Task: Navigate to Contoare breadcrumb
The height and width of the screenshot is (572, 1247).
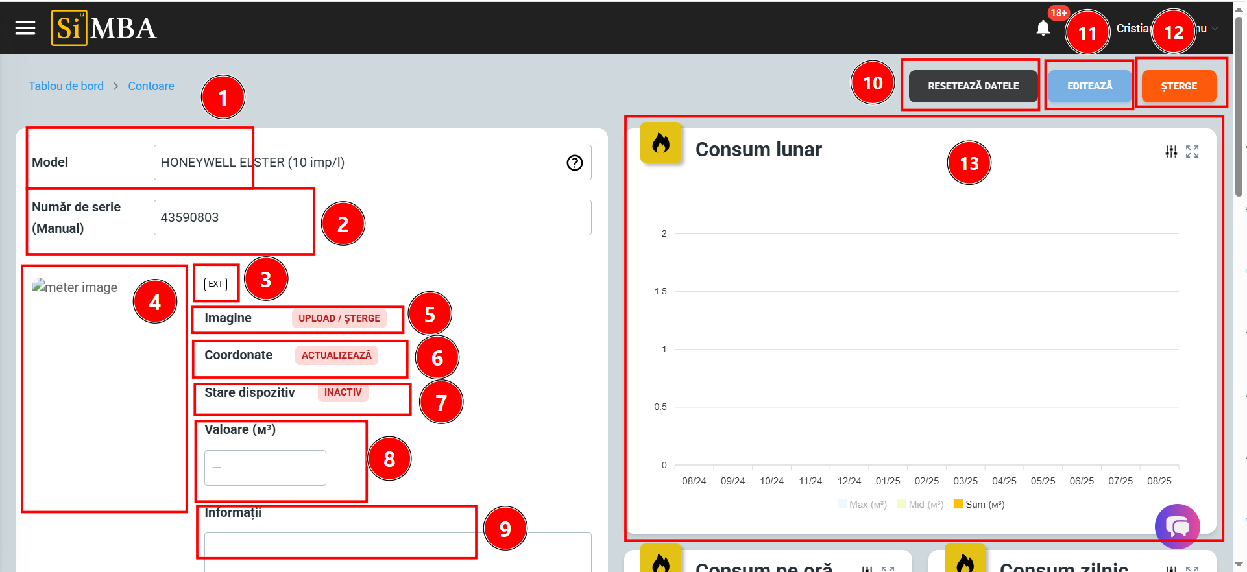Action: tap(151, 86)
